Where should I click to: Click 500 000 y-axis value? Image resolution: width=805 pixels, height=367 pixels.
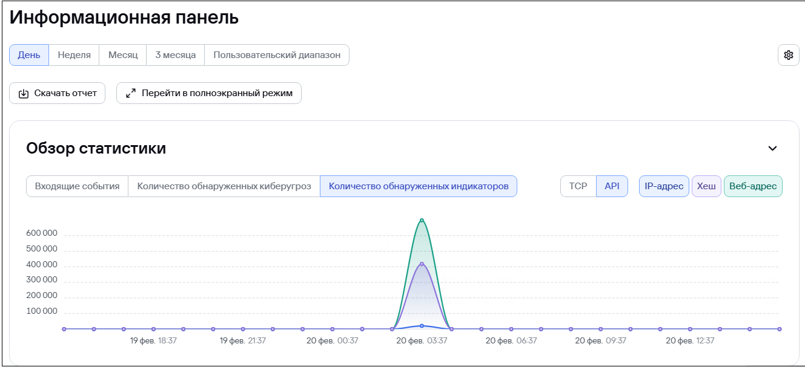point(42,249)
